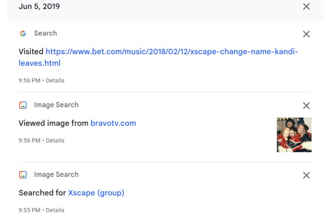Click Image Search icon beside bravotv entry
Image resolution: width=326 pixels, height=217 pixels.
[x=23, y=105]
